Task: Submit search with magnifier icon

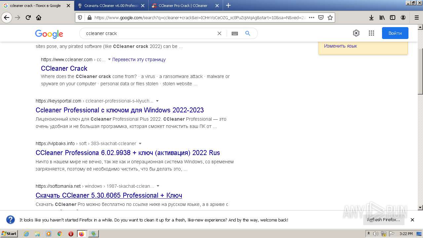Action: (x=248, y=33)
